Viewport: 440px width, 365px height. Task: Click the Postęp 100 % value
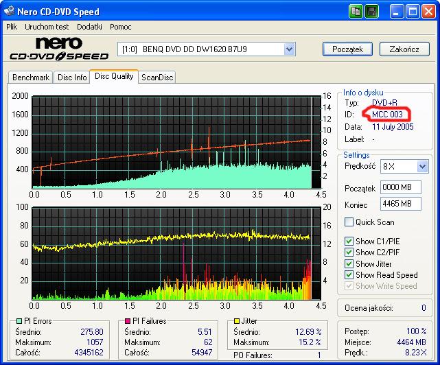(417, 331)
